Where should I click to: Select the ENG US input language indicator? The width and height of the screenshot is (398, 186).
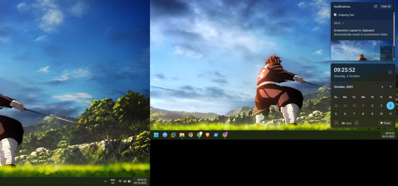[113, 181]
